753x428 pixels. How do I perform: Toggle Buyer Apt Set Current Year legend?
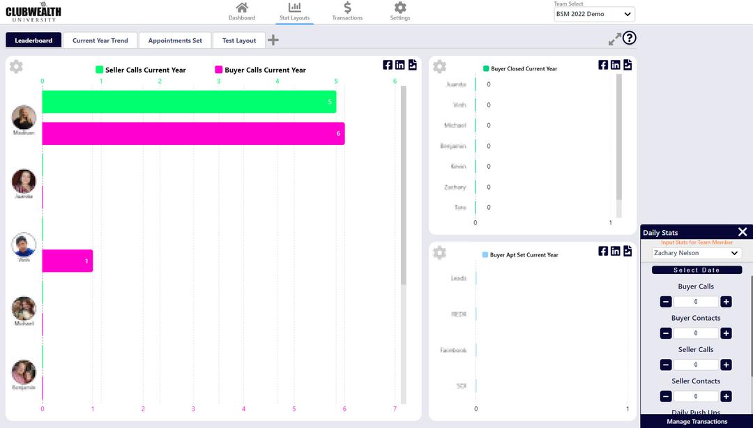520,254
